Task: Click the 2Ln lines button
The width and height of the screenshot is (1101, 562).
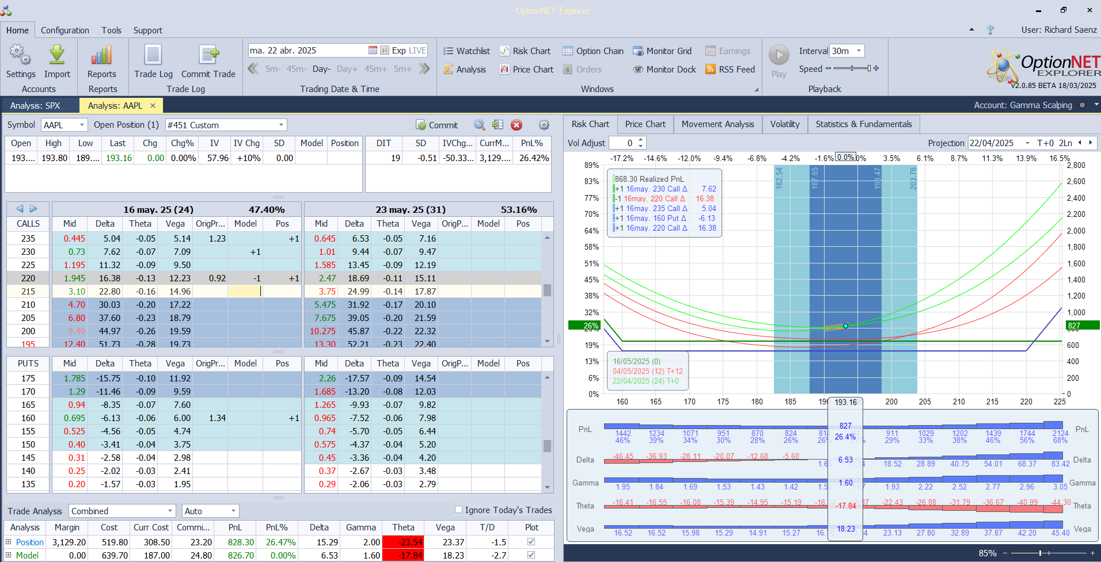Action: (1065, 143)
